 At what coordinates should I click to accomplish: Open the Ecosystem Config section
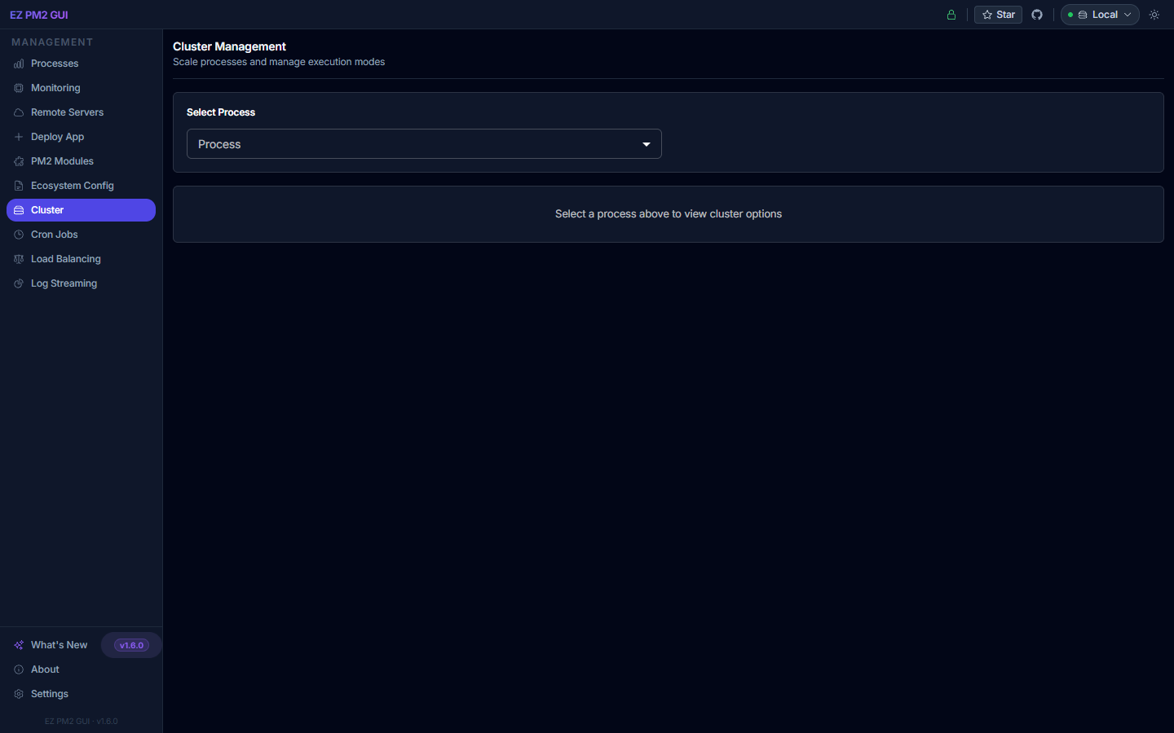(72, 185)
